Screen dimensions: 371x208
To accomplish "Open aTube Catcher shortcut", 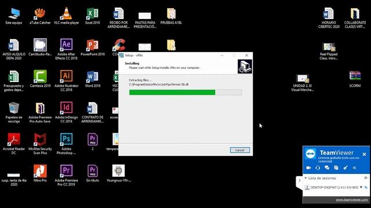I will pos(40,16).
